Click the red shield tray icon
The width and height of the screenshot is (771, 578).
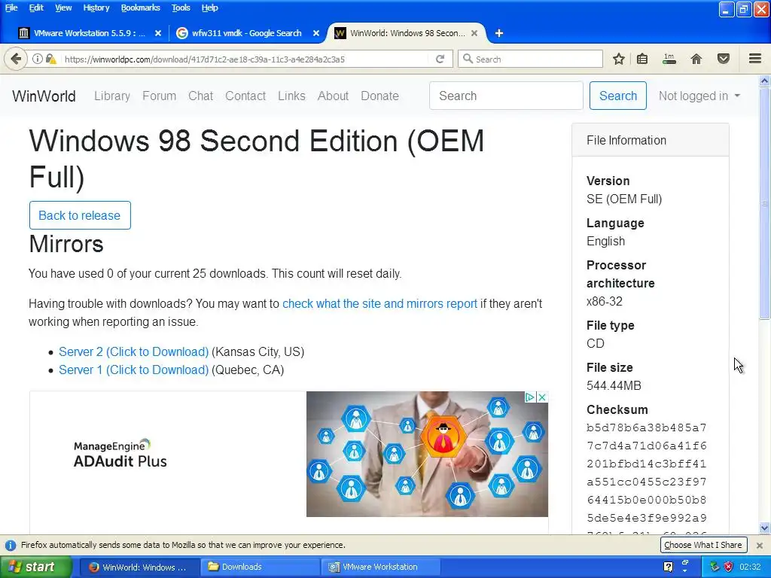728,567
